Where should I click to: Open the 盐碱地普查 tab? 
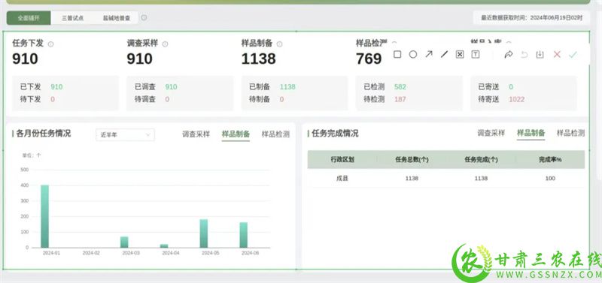(x=117, y=18)
